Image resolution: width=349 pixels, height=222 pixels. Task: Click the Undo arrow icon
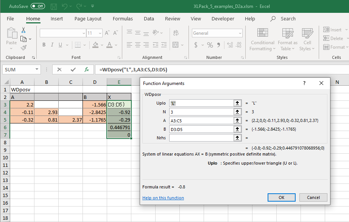tap(65, 6)
